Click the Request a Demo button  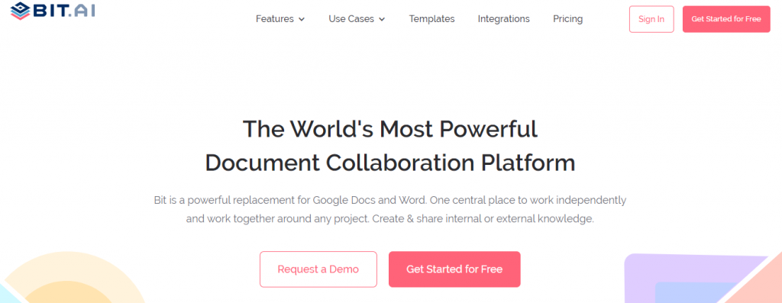318,269
